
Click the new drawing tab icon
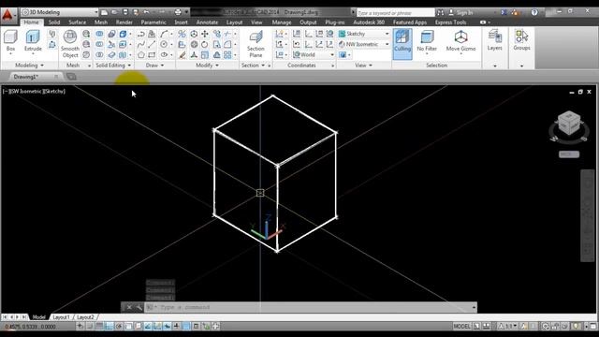pyautogui.click(x=71, y=77)
